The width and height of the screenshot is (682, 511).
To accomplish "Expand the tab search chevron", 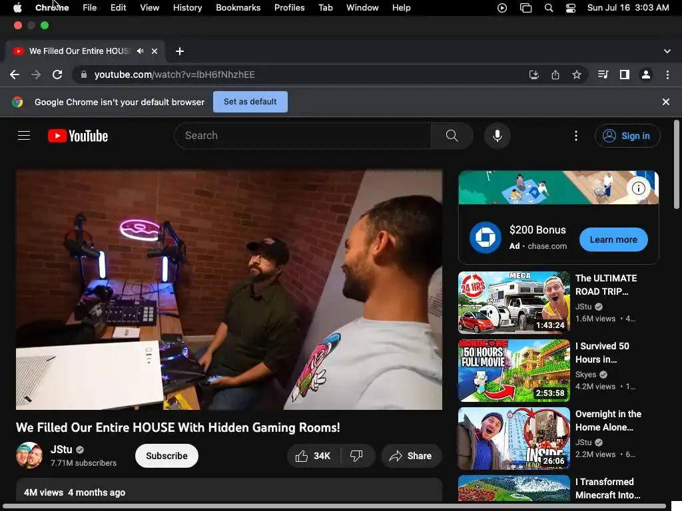I will [x=667, y=51].
